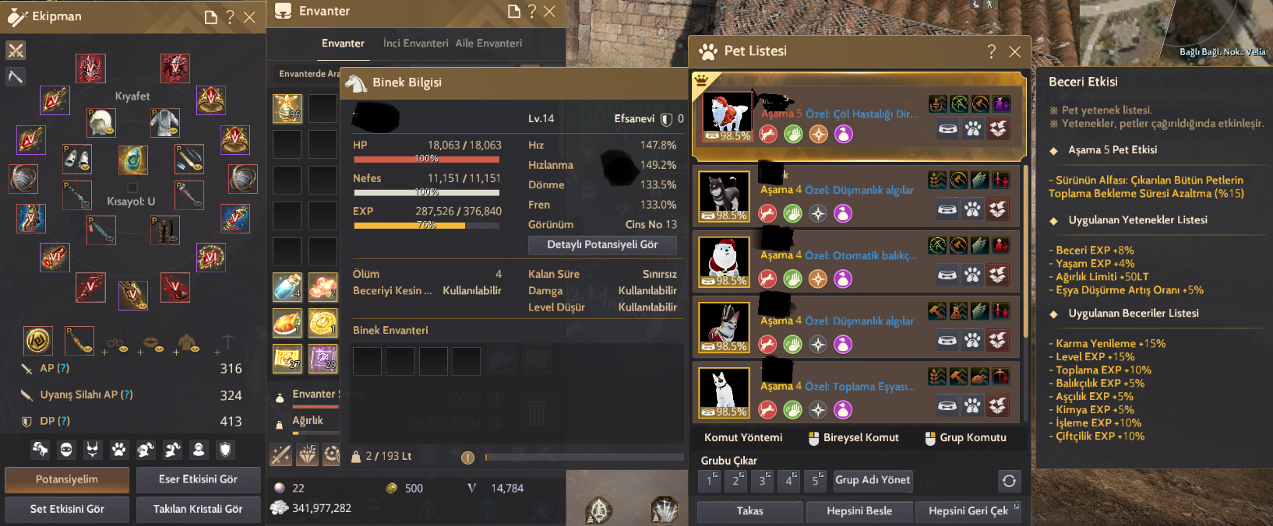
Task: Select the crossed swords icon in Ekipman panel
Action: coord(16,51)
